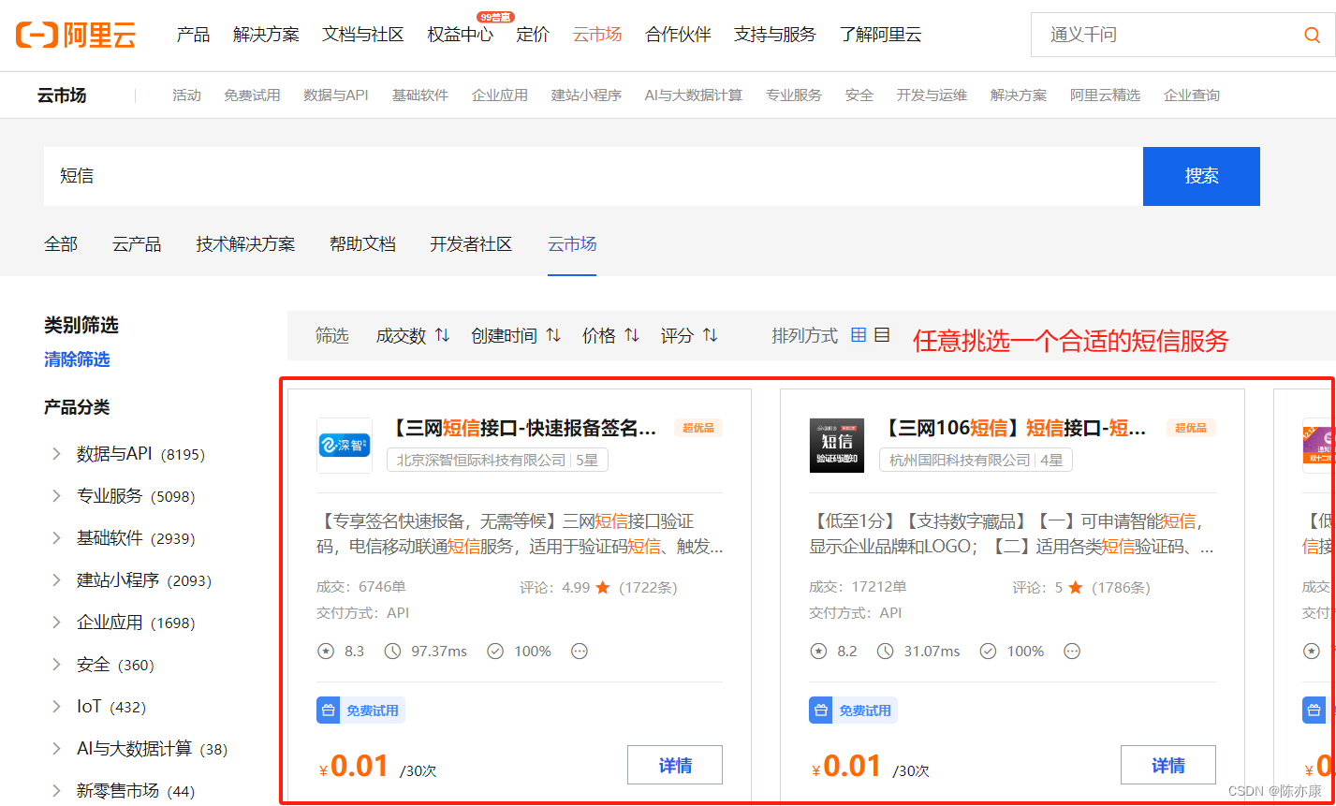This screenshot has height=806, width=1336.
Task: Click the gift icon in the 深智 免费试用 tag
Action: click(x=328, y=711)
